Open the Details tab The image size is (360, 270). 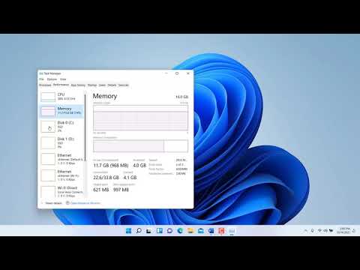(x=112, y=85)
